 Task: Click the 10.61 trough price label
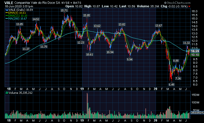[x=90, y=54]
